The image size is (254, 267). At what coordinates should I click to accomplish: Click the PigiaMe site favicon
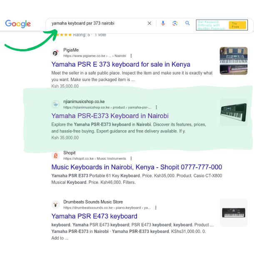(55, 53)
